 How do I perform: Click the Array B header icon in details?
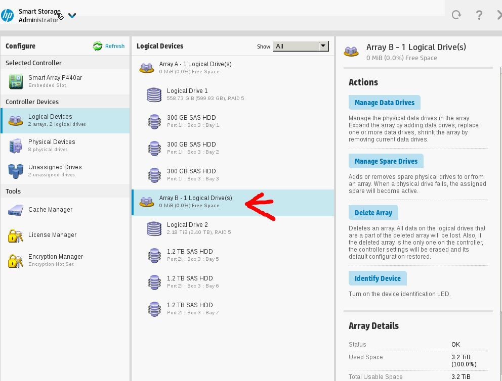(351, 52)
